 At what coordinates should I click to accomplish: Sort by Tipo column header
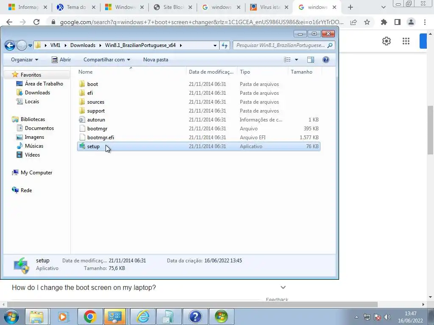[262, 72]
